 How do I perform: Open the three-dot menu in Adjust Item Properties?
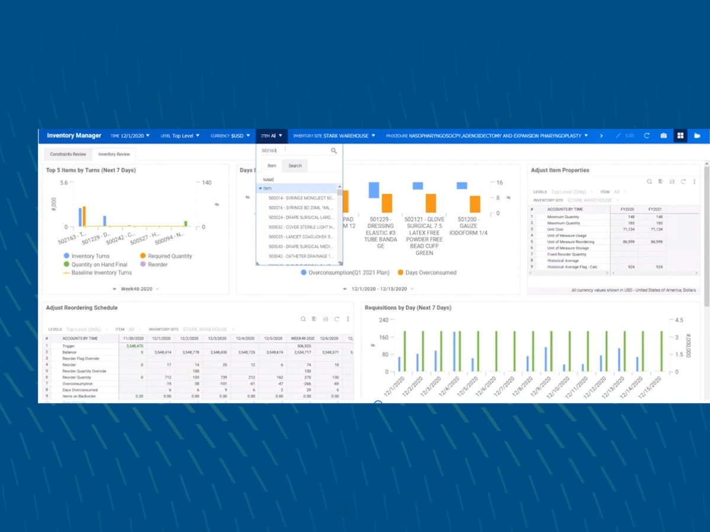click(x=695, y=181)
